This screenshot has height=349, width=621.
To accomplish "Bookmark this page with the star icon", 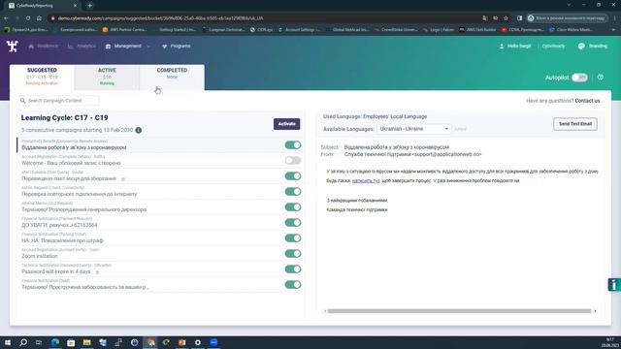I will [x=506, y=18].
